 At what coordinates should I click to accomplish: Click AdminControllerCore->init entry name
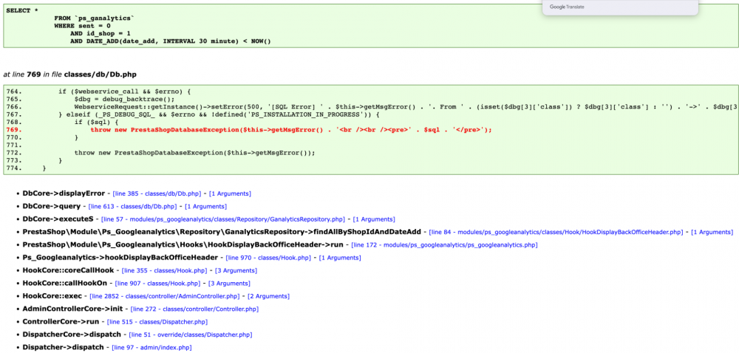72,309
